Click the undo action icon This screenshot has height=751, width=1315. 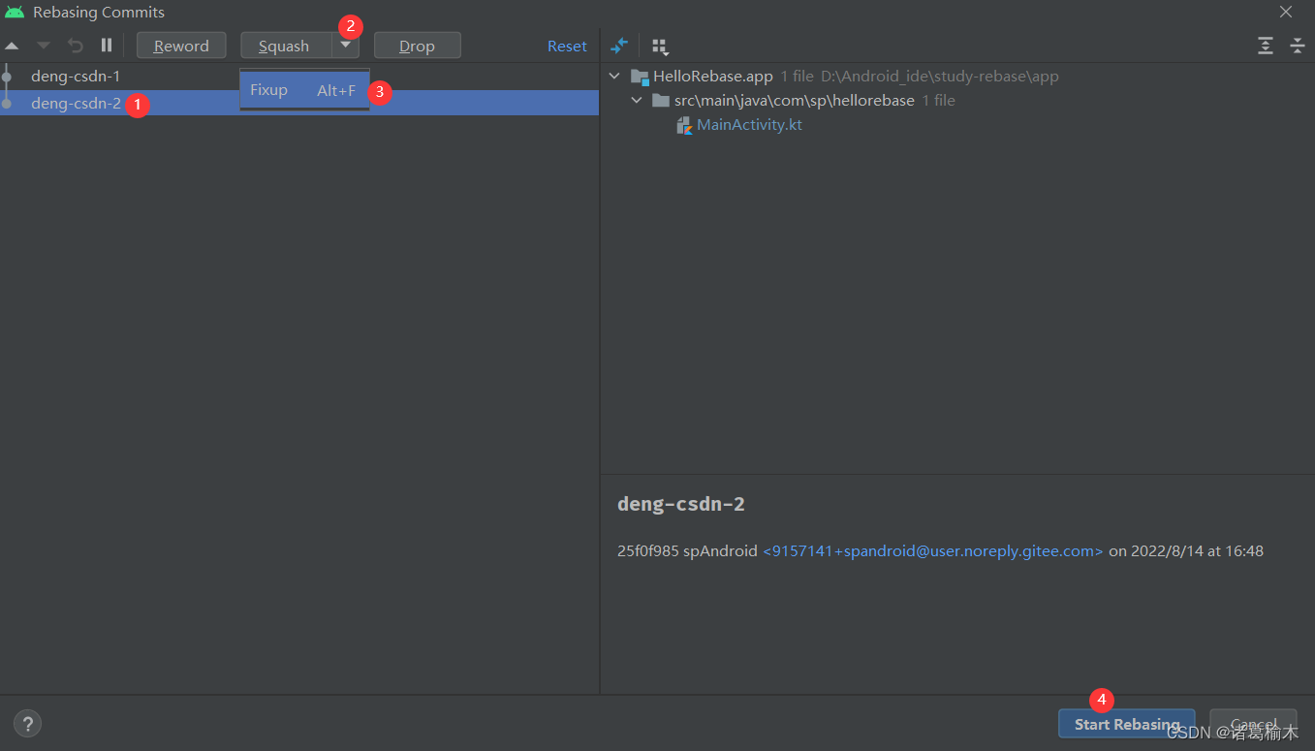76,46
